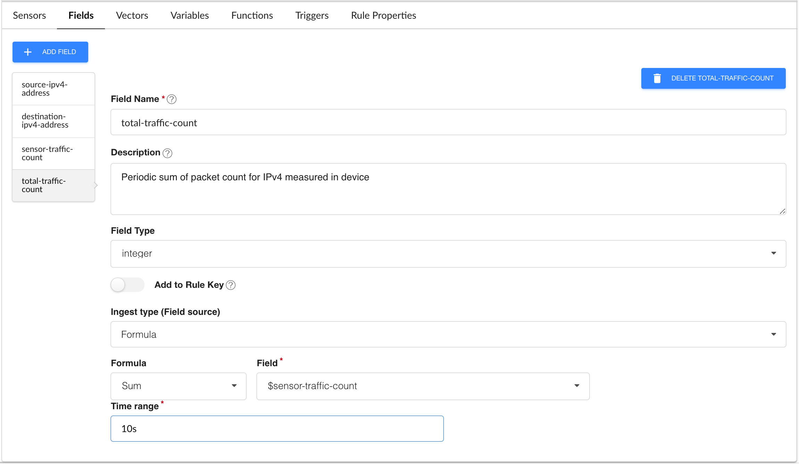The image size is (799, 464).
Task: Switch to the Sensors tab
Action: [x=29, y=16]
